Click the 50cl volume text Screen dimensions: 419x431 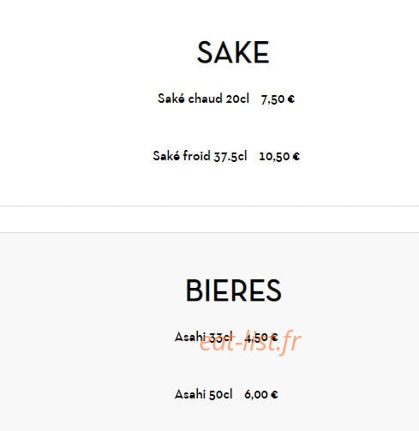pos(220,395)
